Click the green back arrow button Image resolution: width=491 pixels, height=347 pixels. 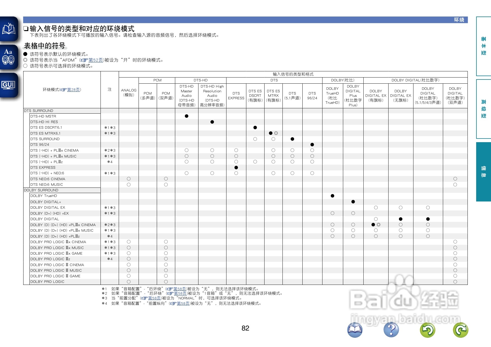pyautogui.click(x=427, y=330)
